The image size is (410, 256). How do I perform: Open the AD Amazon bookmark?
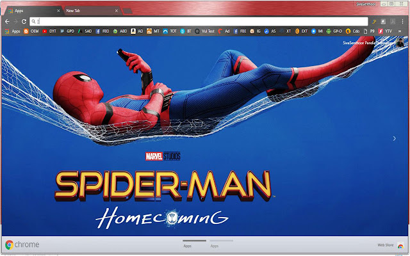coord(136,31)
